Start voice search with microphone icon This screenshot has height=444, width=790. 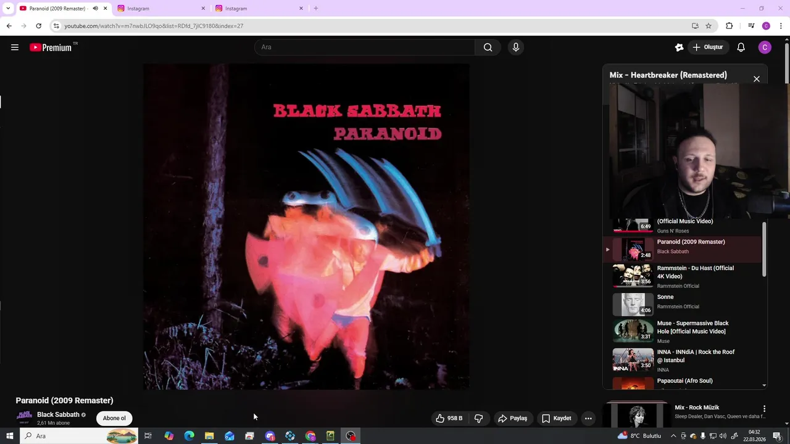(x=516, y=47)
